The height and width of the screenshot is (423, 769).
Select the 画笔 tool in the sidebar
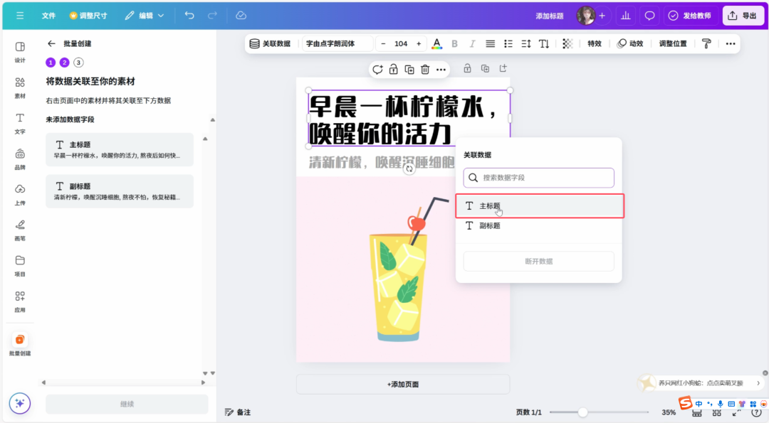click(x=19, y=227)
